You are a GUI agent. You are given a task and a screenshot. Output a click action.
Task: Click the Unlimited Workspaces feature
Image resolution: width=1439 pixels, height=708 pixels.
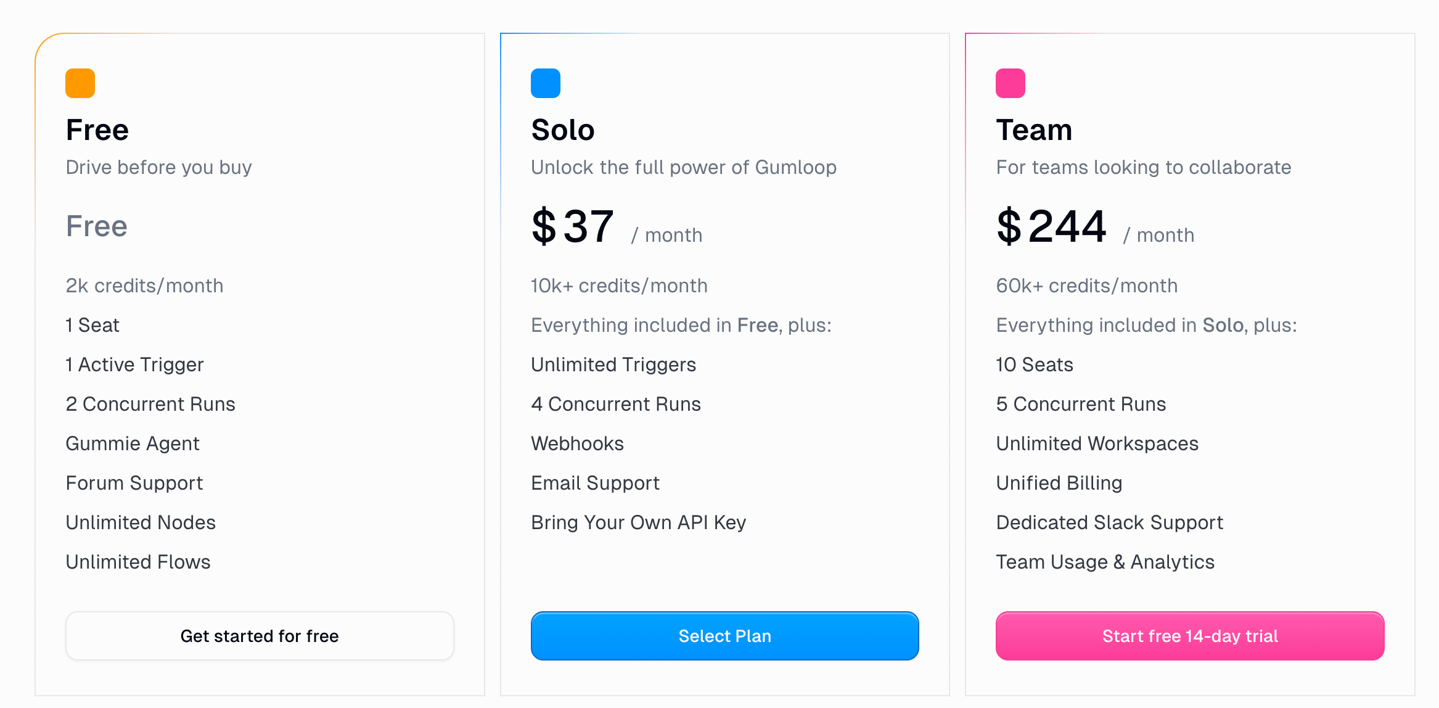[1097, 443]
